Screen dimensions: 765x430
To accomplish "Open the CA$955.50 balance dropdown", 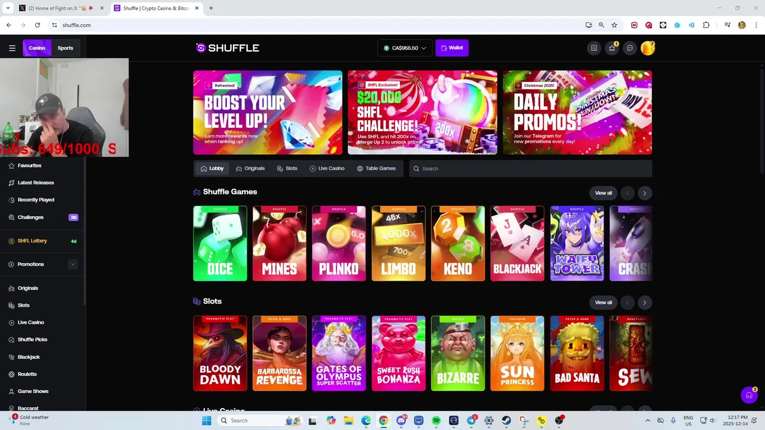I will (405, 48).
